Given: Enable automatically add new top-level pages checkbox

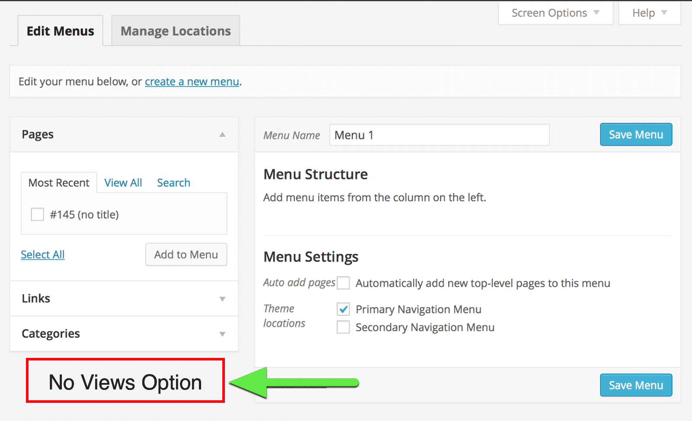Looking at the screenshot, I should [x=343, y=283].
